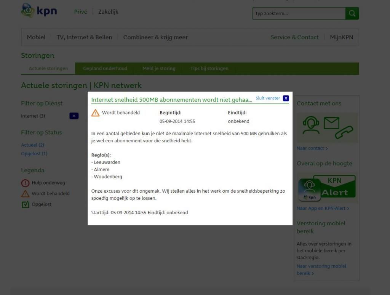Go to MijnKPN

pyautogui.click(x=342, y=37)
